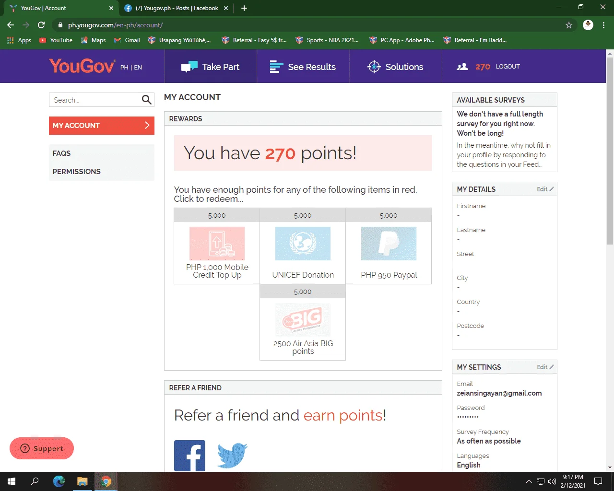Image resolution: width=614 pixels, height=491 pixels.
Task: Click the browser address bar
Action: pos(307,25)
